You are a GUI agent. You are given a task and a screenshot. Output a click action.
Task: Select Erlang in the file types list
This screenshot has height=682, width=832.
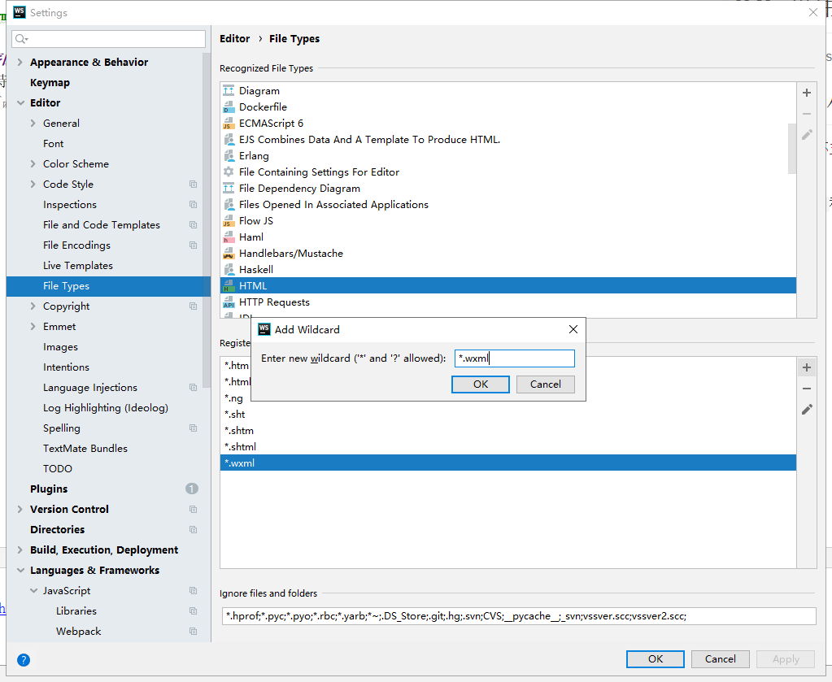(508, 156)
